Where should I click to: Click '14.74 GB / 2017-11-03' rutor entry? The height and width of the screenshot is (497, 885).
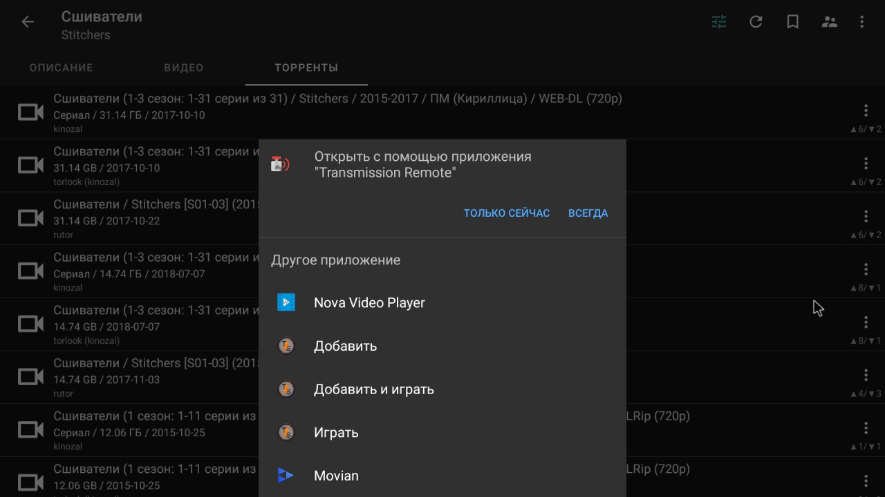[106, 380]
